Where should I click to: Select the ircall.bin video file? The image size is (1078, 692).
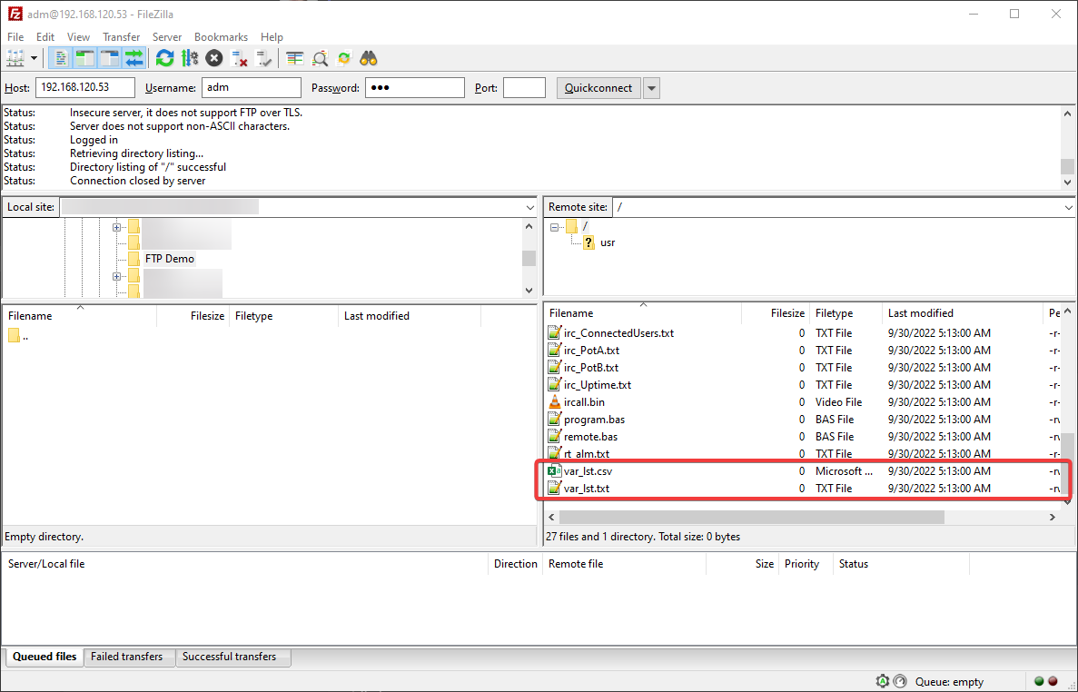pos(584,402)
